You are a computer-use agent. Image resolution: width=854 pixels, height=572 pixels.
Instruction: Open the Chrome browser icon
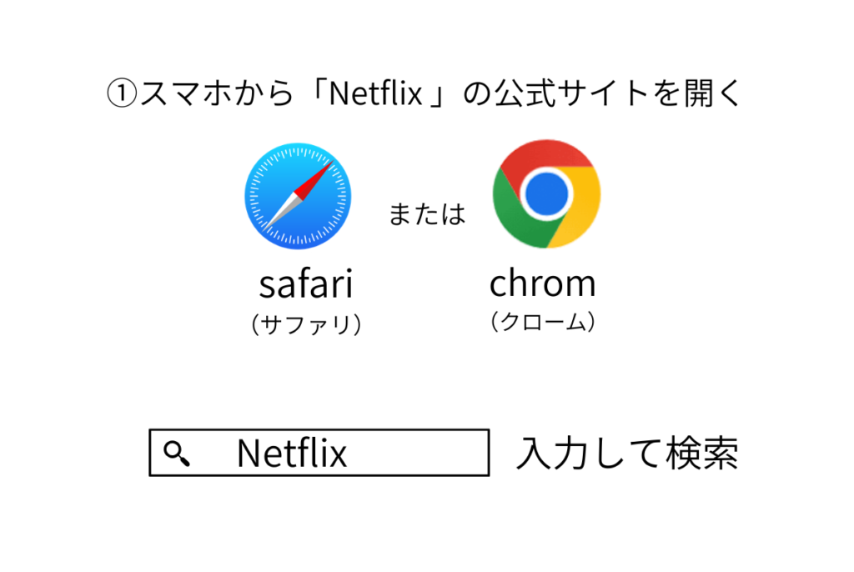546,194
